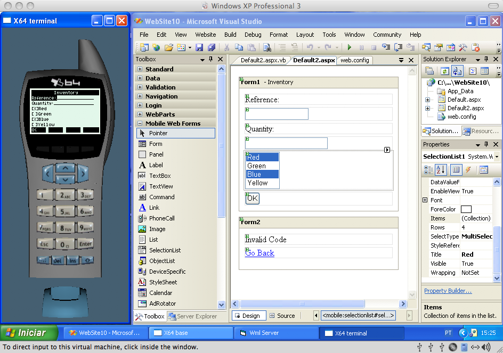
Task: Open the SelectionList1 object dropdown
Action: click(497, 157)
